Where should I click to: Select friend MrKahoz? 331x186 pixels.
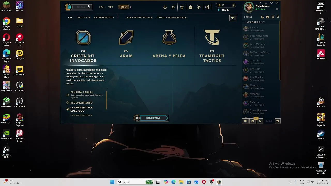[x=261, y=95]
